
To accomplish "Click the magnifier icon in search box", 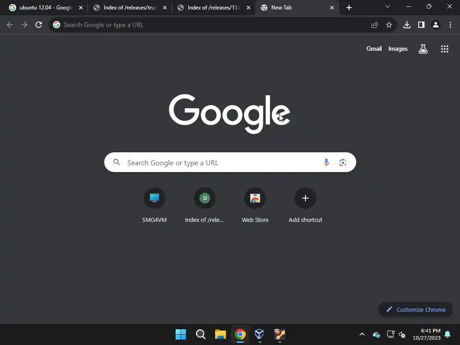I will (x=116, y=162).
